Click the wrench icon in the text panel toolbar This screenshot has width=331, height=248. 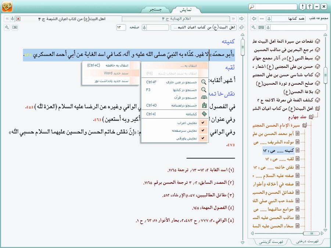7,28
